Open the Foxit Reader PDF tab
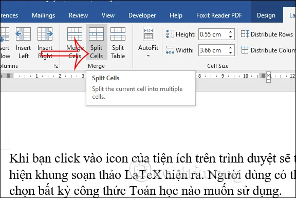The height and width of the screenshot is (198, 296). [219, 15]
